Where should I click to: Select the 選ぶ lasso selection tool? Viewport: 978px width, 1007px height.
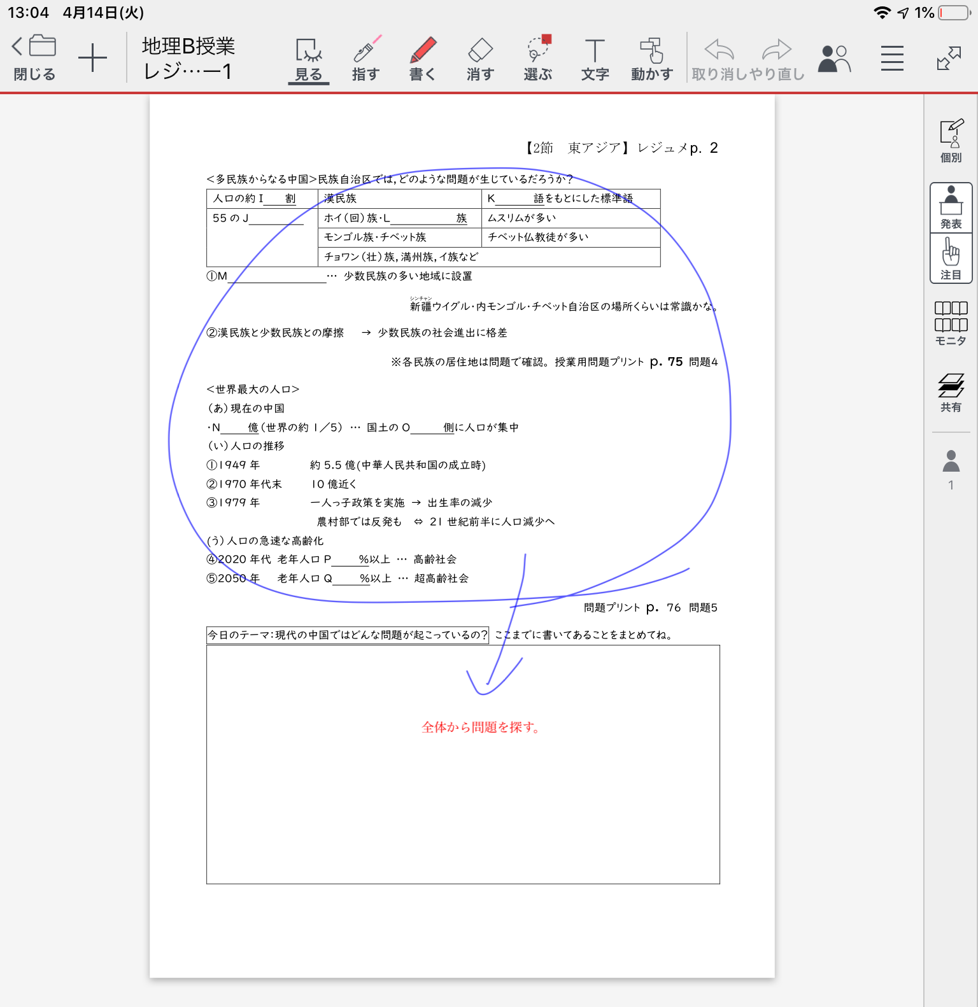pos(538,59)
